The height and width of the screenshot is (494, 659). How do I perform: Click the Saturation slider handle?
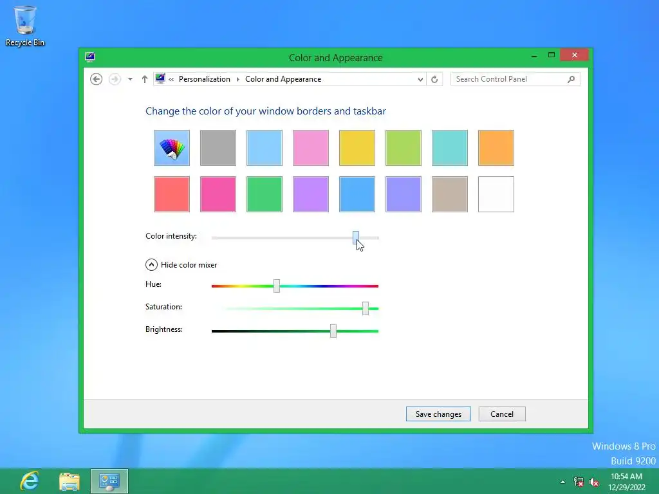366,308
